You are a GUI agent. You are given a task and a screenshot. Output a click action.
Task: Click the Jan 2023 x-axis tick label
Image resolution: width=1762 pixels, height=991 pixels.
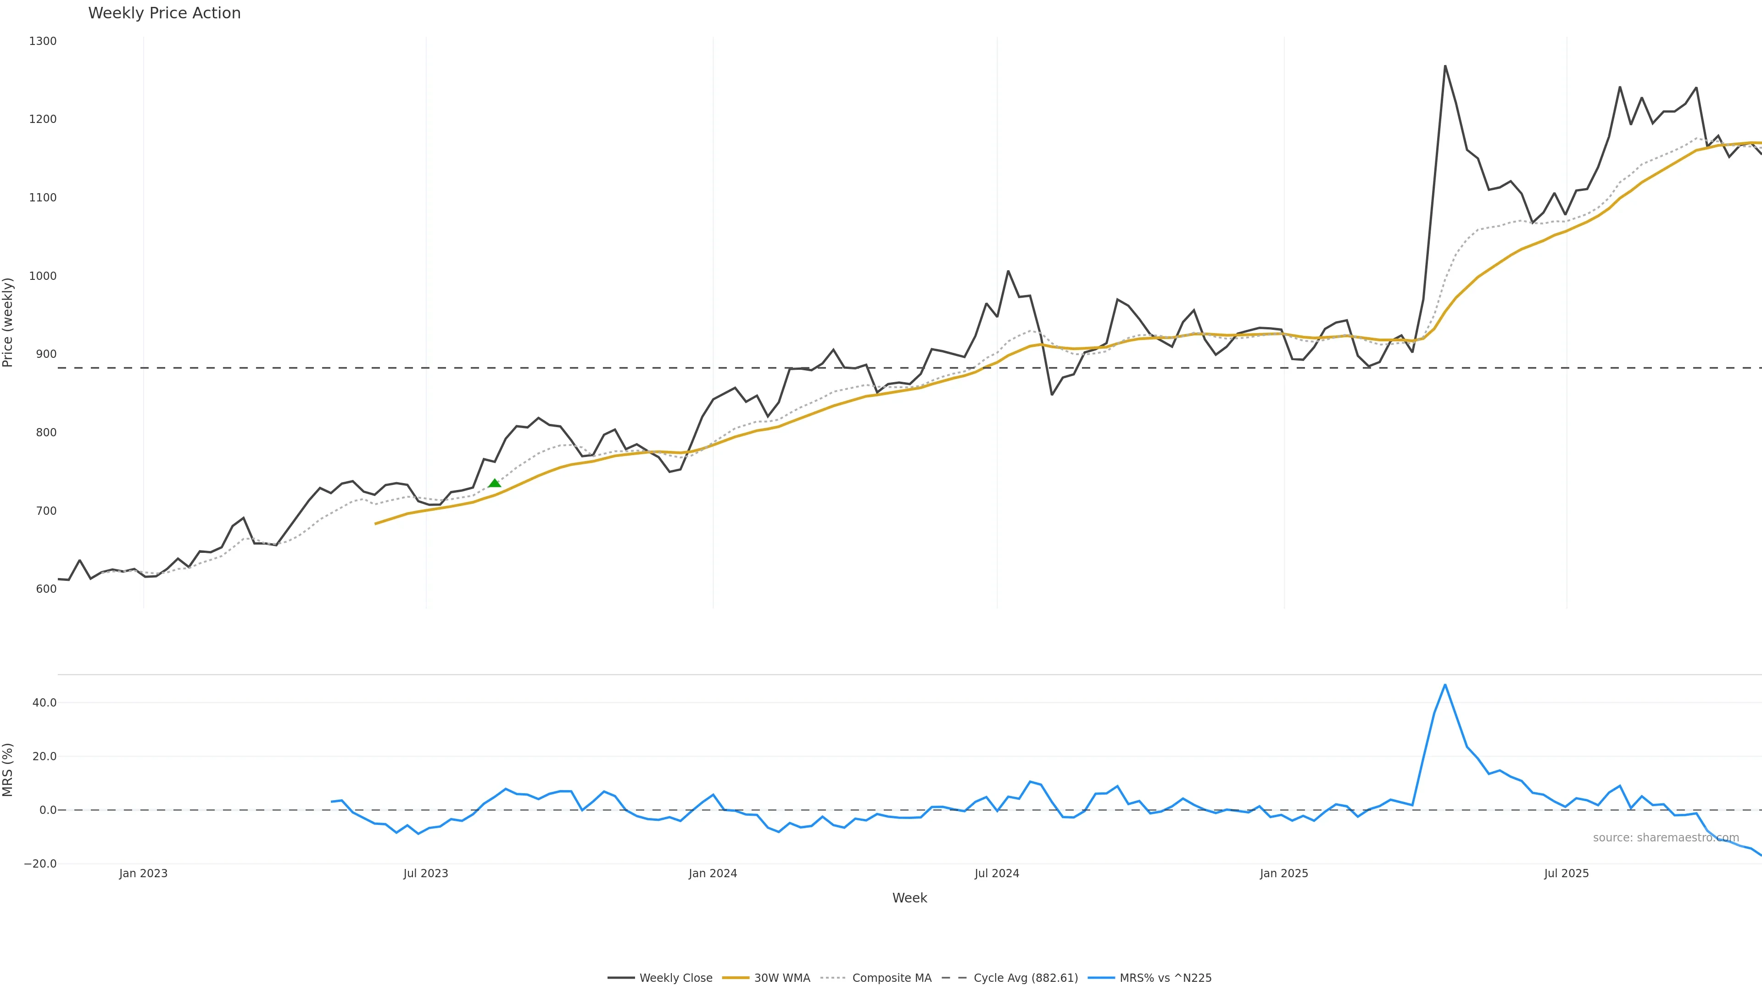click(143, 874)
